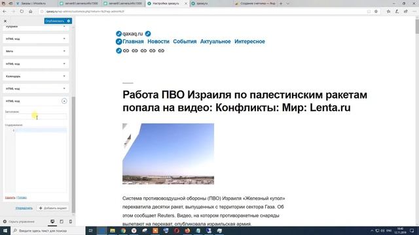
Task: Open a new browser tab with plus
Action: (x=281, y=3)
